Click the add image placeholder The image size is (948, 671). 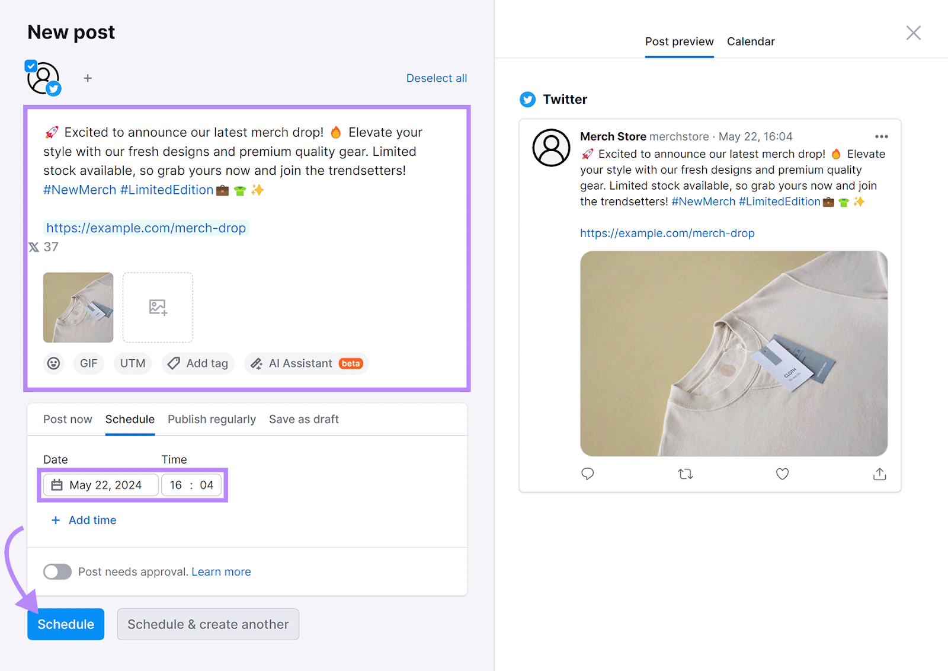click(157, 308)
